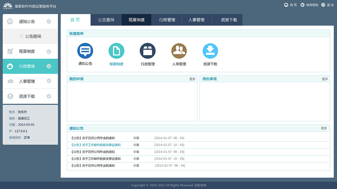Click the 快捷菜单 panel header
This screenshot has height=189, width=337.
(x=199, y=34)
